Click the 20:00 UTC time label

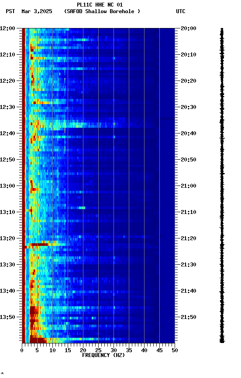[189, 28]
